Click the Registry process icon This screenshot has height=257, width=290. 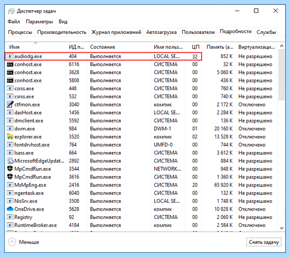[10, 217]
